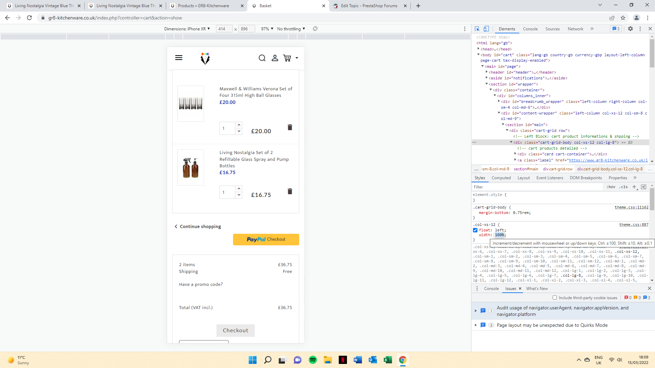Viewport: 655px width, 368px height.
Task: Uncheck the float: left property checkbox
Action: pos(475,230)
